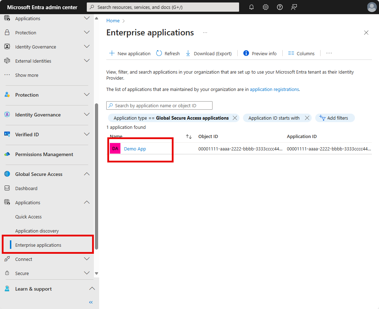Click Show more in the navigation menu
379x309 pixels.
pos(27,75)
